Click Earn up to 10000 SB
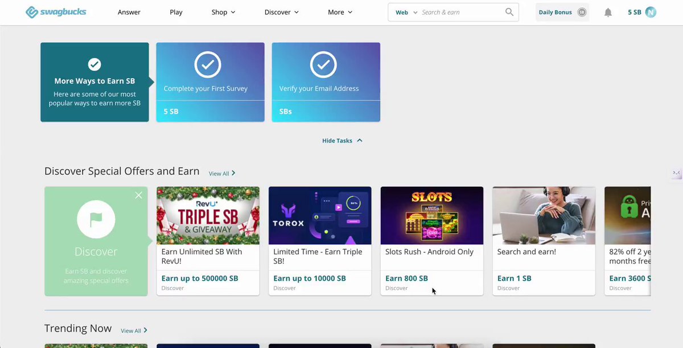Viewport: 683px width, 348px height. (310, 279)
